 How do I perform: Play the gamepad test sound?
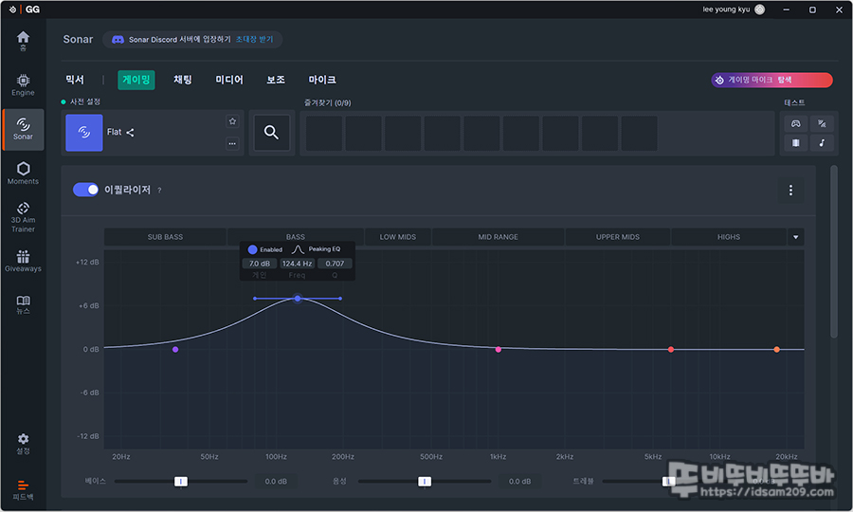795,123
